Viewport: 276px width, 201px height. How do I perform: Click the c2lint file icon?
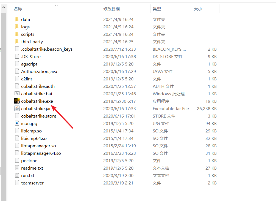point(17,78)
